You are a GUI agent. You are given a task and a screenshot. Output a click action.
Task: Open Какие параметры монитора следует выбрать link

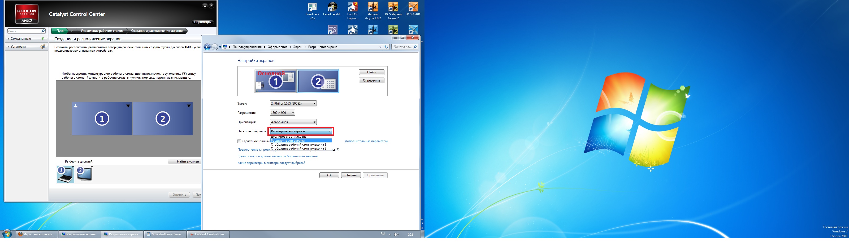[x=271, y=163]
